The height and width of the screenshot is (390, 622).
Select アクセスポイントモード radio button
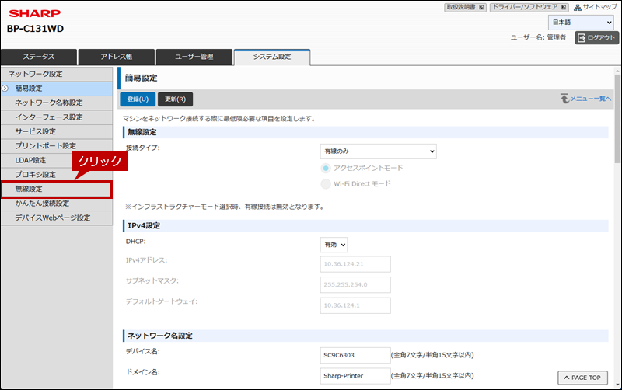pos(326,168)
